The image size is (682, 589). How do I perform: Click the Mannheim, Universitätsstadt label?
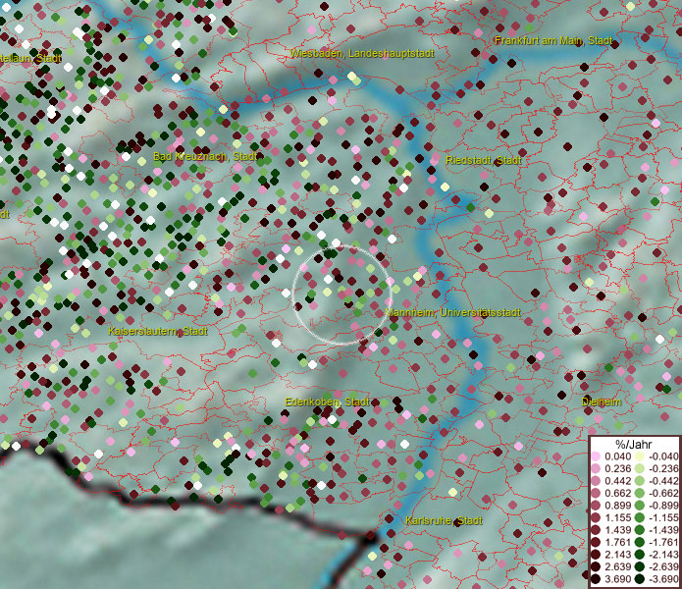(452, 312)
